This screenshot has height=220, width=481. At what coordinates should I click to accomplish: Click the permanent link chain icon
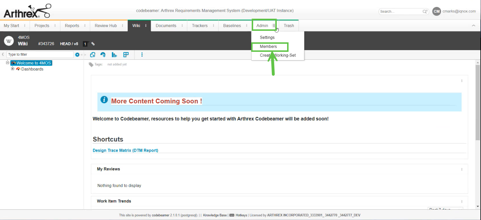93,44
